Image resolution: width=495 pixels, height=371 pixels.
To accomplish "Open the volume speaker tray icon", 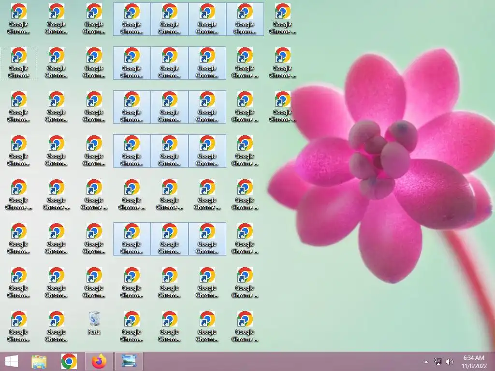I will tap(449, 362).
